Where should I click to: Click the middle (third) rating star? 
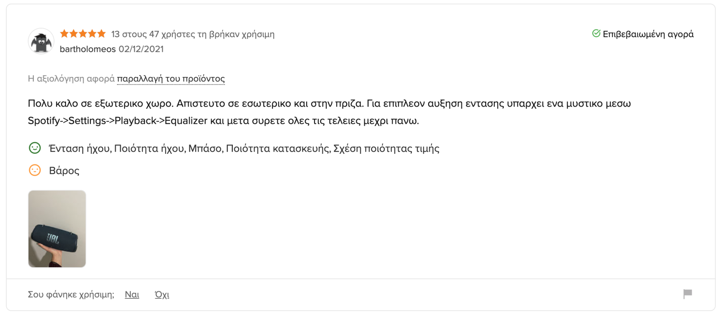click(x=83, y=34)
